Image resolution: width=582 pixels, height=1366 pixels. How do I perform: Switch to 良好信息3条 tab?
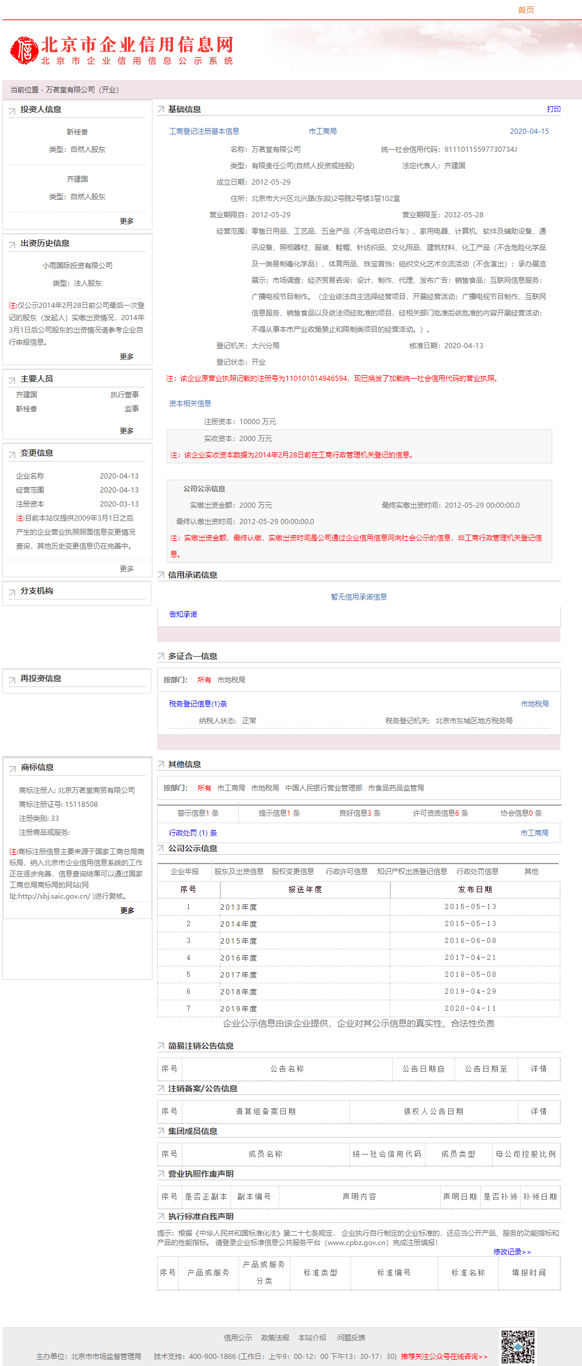360,813
